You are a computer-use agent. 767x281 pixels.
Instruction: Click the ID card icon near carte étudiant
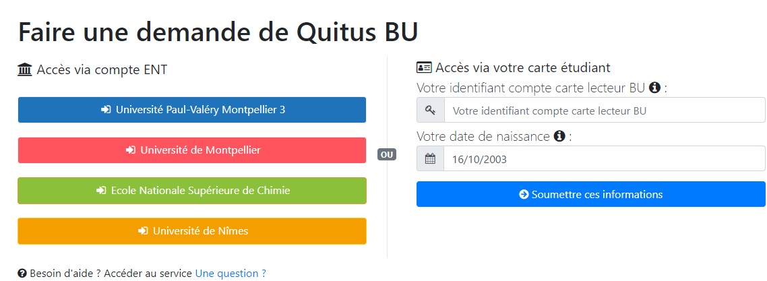(424, 67)
